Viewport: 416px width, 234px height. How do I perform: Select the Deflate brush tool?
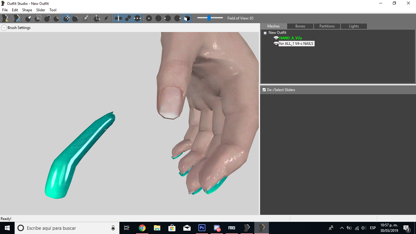(x=57, y=18)
